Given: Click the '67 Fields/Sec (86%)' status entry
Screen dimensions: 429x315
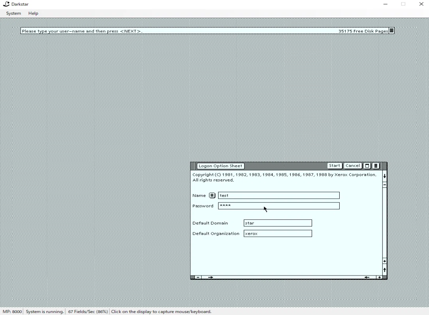Looking at the screenshot, I should click(x=88, y=311).
